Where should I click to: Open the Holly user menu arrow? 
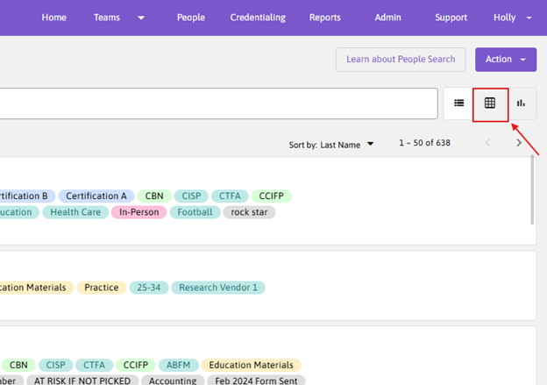pos(529,18)
